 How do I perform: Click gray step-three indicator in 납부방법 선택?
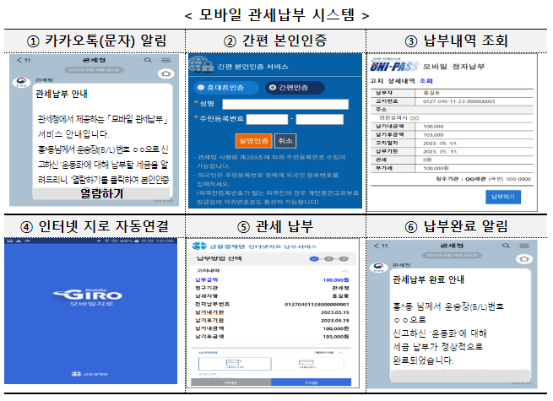click(x=344, y=259)
